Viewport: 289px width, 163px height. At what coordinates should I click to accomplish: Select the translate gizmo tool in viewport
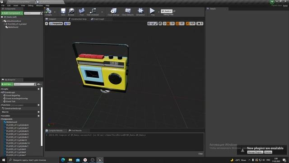149,24
